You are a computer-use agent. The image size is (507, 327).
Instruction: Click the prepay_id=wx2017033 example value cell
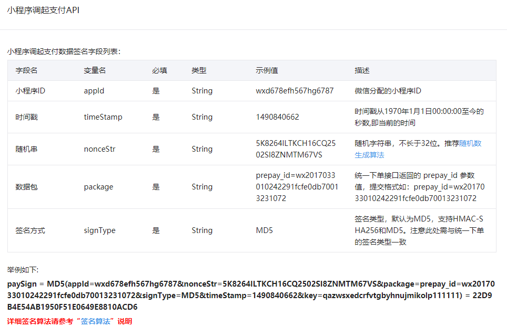click(297, 187)
